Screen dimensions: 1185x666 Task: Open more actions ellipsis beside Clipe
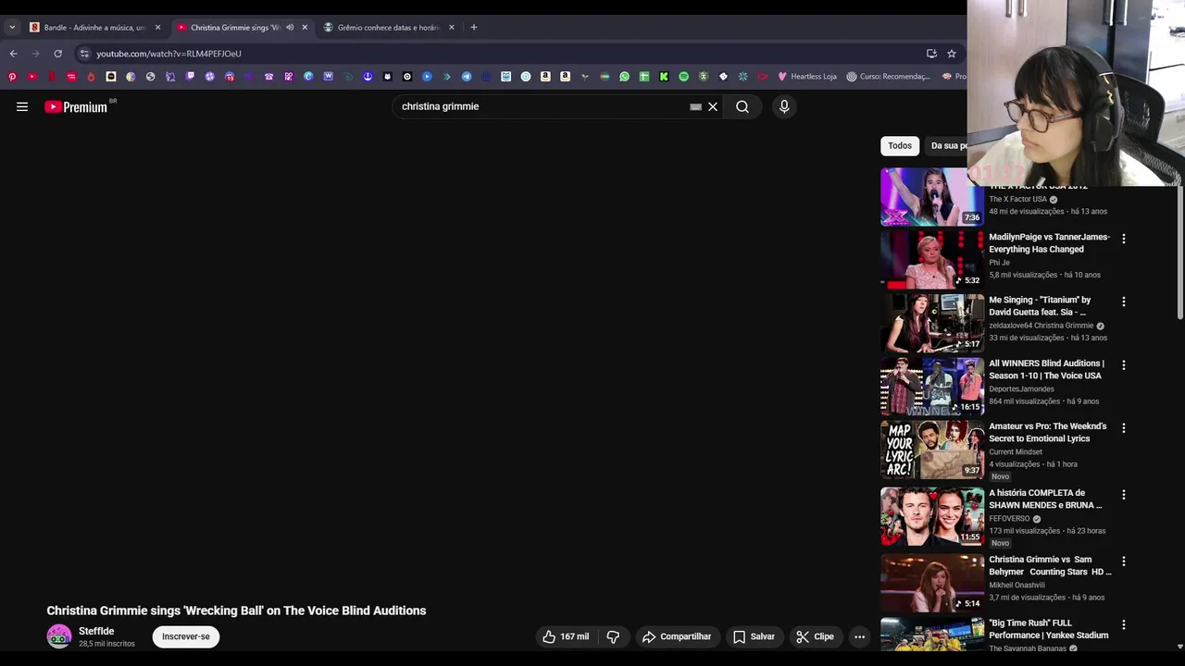tap(859, 636)
